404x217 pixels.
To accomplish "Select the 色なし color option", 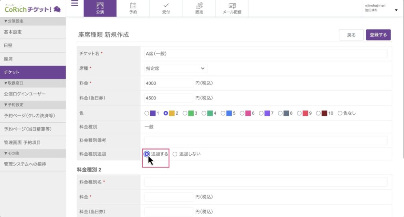I will [x=340, y=113].
